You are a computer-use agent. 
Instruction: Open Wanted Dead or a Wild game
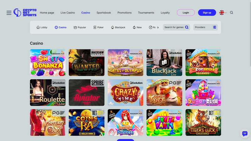point(87,62)
